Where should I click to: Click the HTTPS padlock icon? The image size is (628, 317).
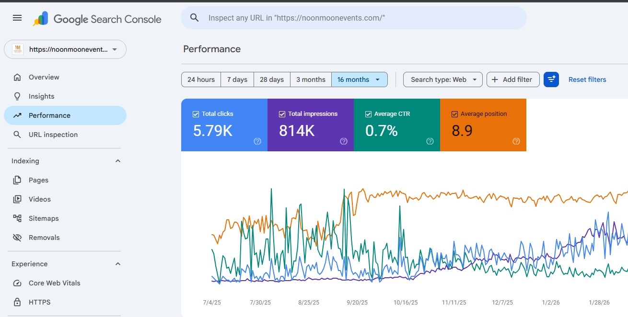click(x=17, y=302)
